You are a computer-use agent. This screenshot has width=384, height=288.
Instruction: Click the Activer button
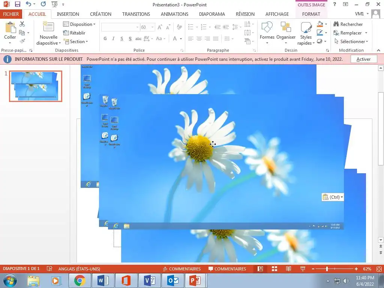(x=363, y=59)
